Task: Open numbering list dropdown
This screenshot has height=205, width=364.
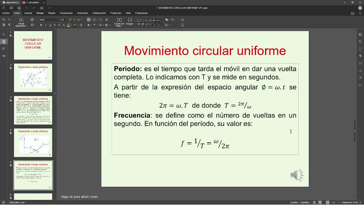Action: coord(97,20)
